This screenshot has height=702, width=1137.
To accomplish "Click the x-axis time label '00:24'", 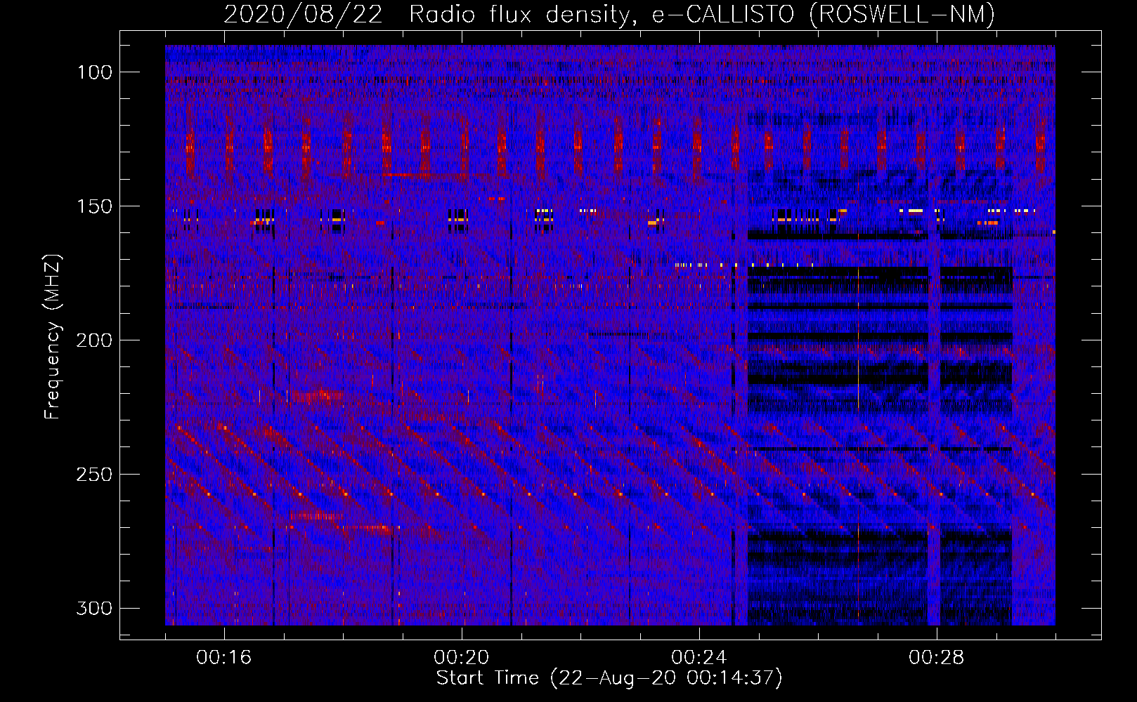I will click(699, 658).
